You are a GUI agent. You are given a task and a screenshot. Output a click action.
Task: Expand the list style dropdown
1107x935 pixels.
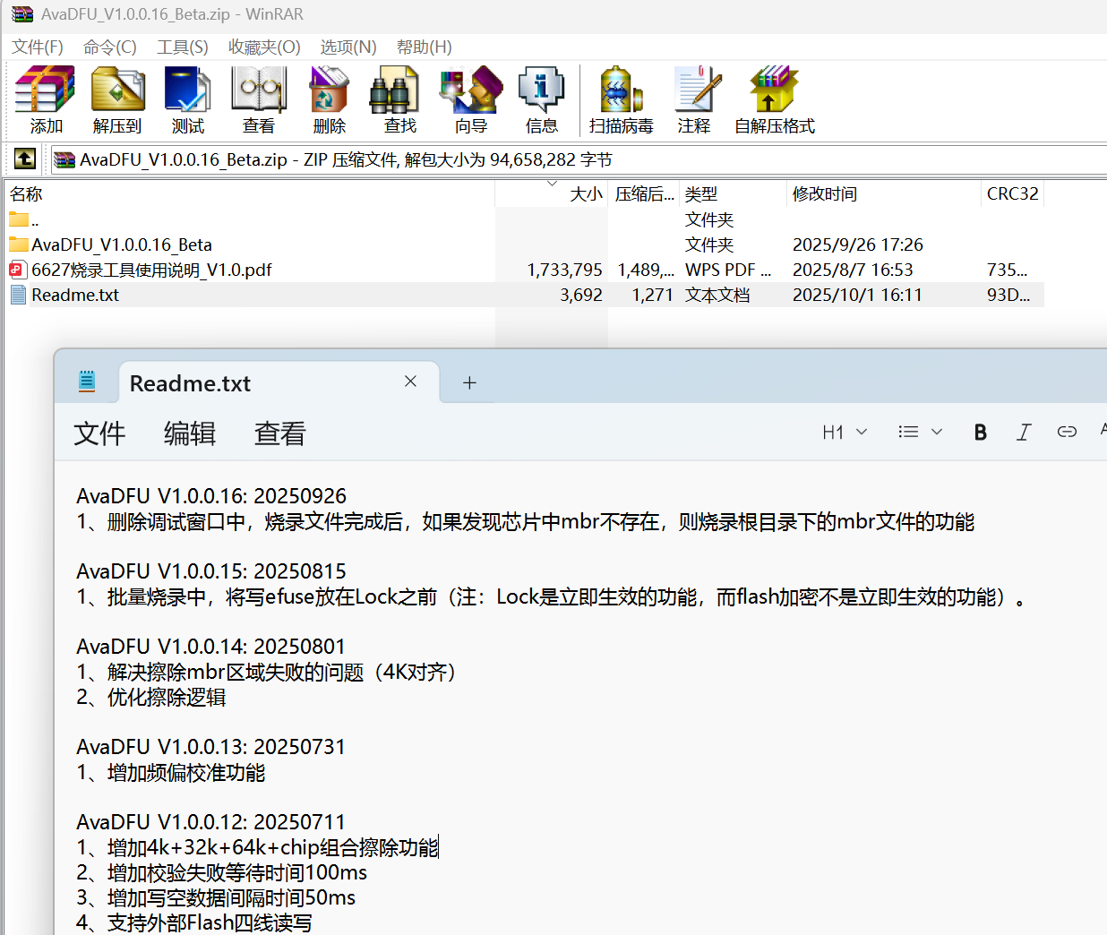tap(920, 433)
